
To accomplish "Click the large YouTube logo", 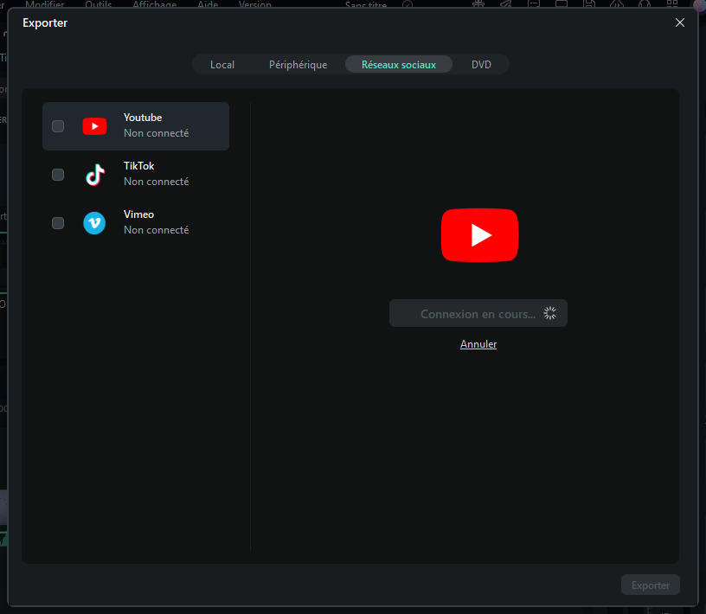I will [480, 235].
